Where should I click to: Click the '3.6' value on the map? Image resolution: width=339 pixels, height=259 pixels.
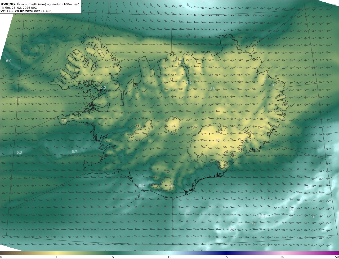(x=212, y=88)
